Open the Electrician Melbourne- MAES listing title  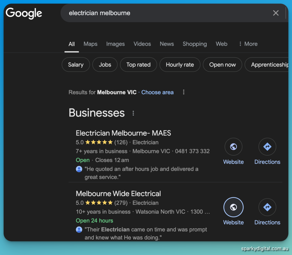123,133
